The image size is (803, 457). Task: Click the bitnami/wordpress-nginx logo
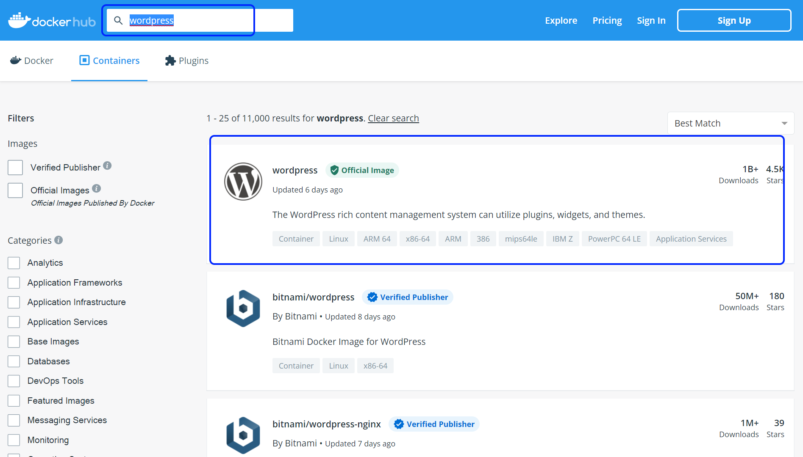point(243,435)
